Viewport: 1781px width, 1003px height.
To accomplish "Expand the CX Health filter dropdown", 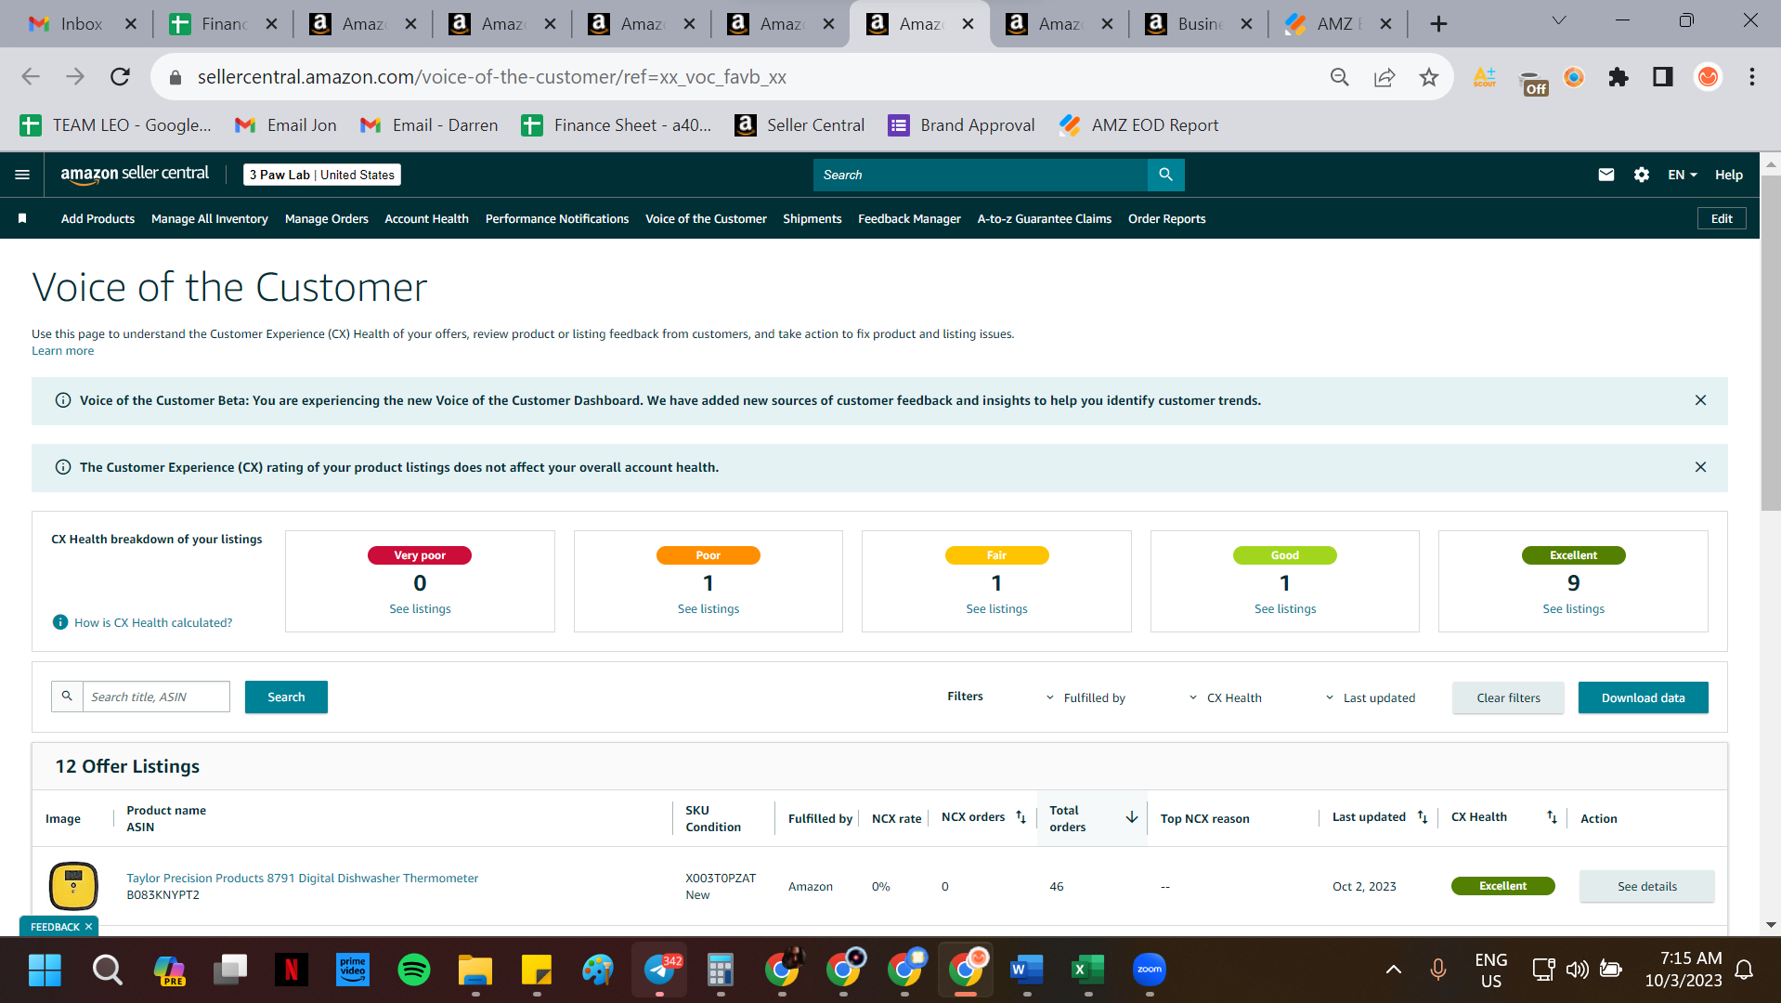I will coord(1224,697).
